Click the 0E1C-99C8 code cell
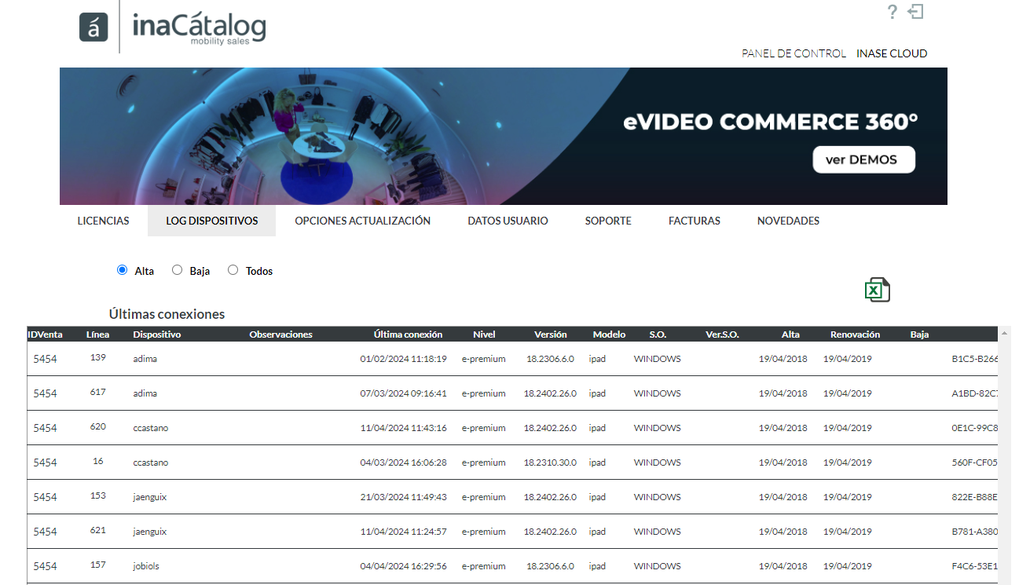Viewport: 1019px width, 585px height. coord(975,428)
